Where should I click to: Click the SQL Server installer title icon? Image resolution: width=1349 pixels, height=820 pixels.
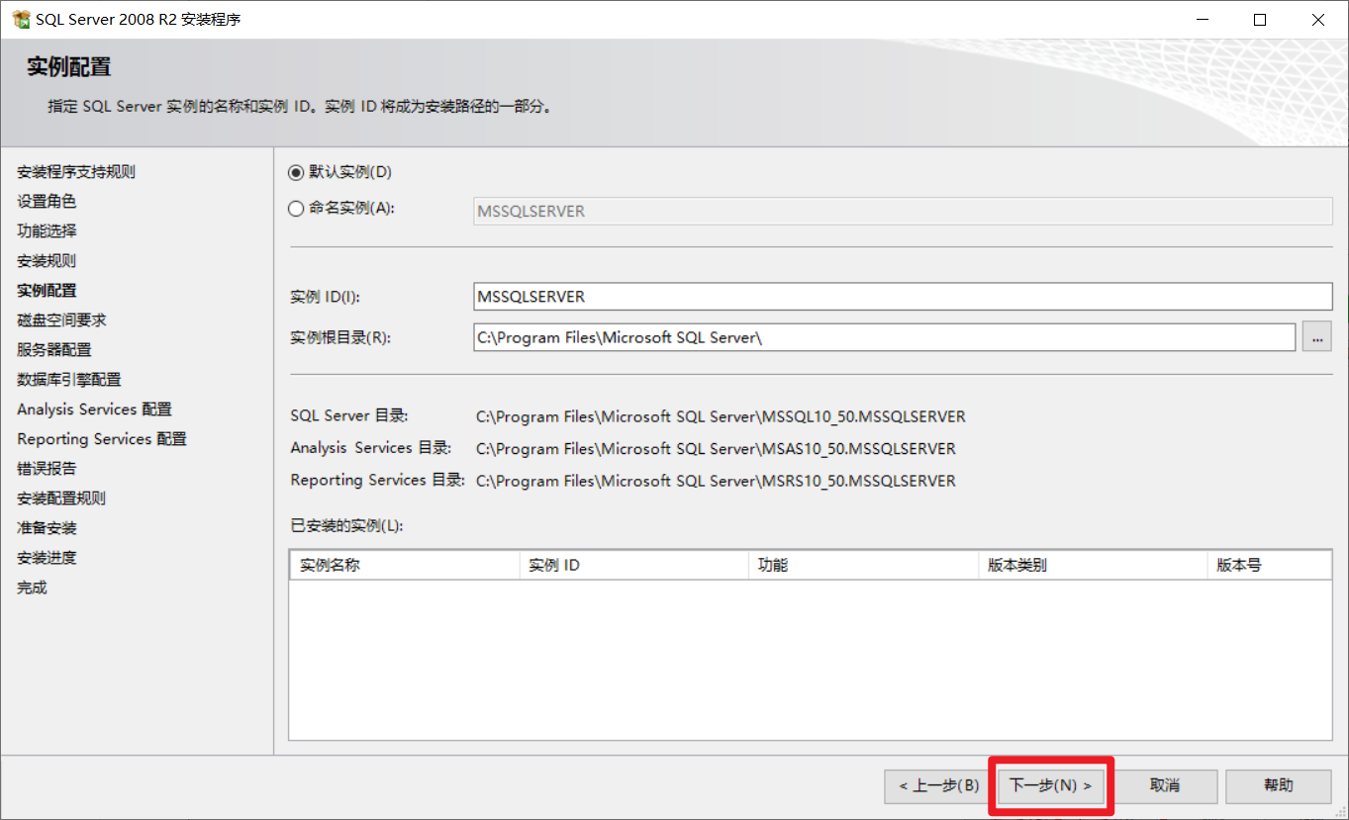[x=21, y=19]
